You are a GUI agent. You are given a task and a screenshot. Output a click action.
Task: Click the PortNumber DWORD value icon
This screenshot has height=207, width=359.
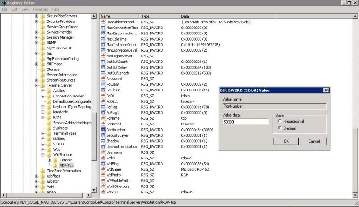coord(103,129)
